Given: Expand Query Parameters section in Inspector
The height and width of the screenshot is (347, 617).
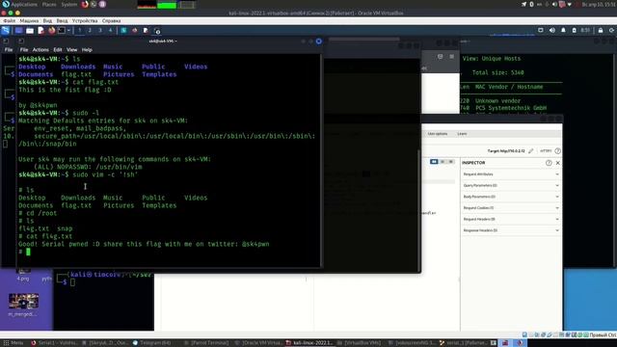Looking at the screenshot, I should point(511,185).
